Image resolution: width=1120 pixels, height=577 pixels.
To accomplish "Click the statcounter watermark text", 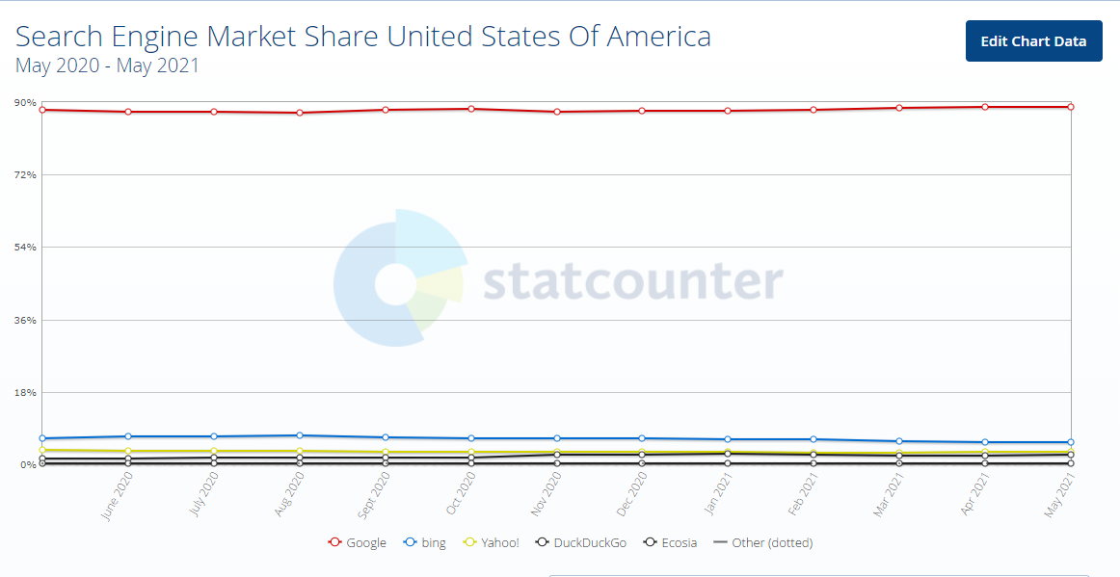I will (x=632, y=282).
